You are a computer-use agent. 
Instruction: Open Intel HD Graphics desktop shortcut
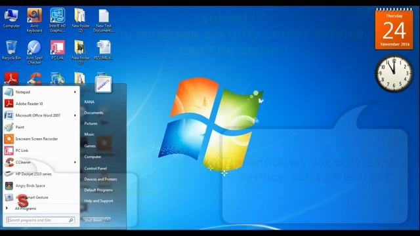coord(57,20)
